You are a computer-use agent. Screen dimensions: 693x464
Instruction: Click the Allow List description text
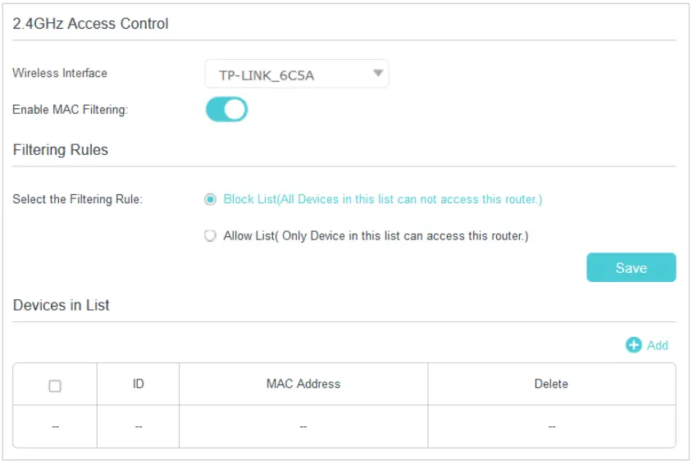376,236
